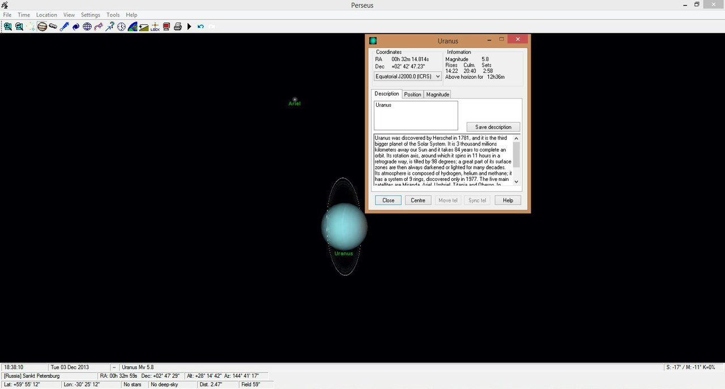Open the Help menu
The height and width of the screenshot is (389, 725).
tap(131, 15)
